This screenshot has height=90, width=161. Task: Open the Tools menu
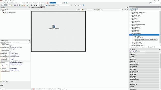35,3
